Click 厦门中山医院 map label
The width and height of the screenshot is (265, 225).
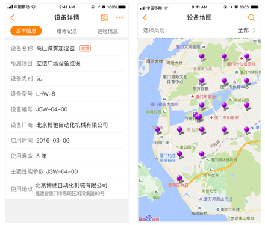(226, 117)
